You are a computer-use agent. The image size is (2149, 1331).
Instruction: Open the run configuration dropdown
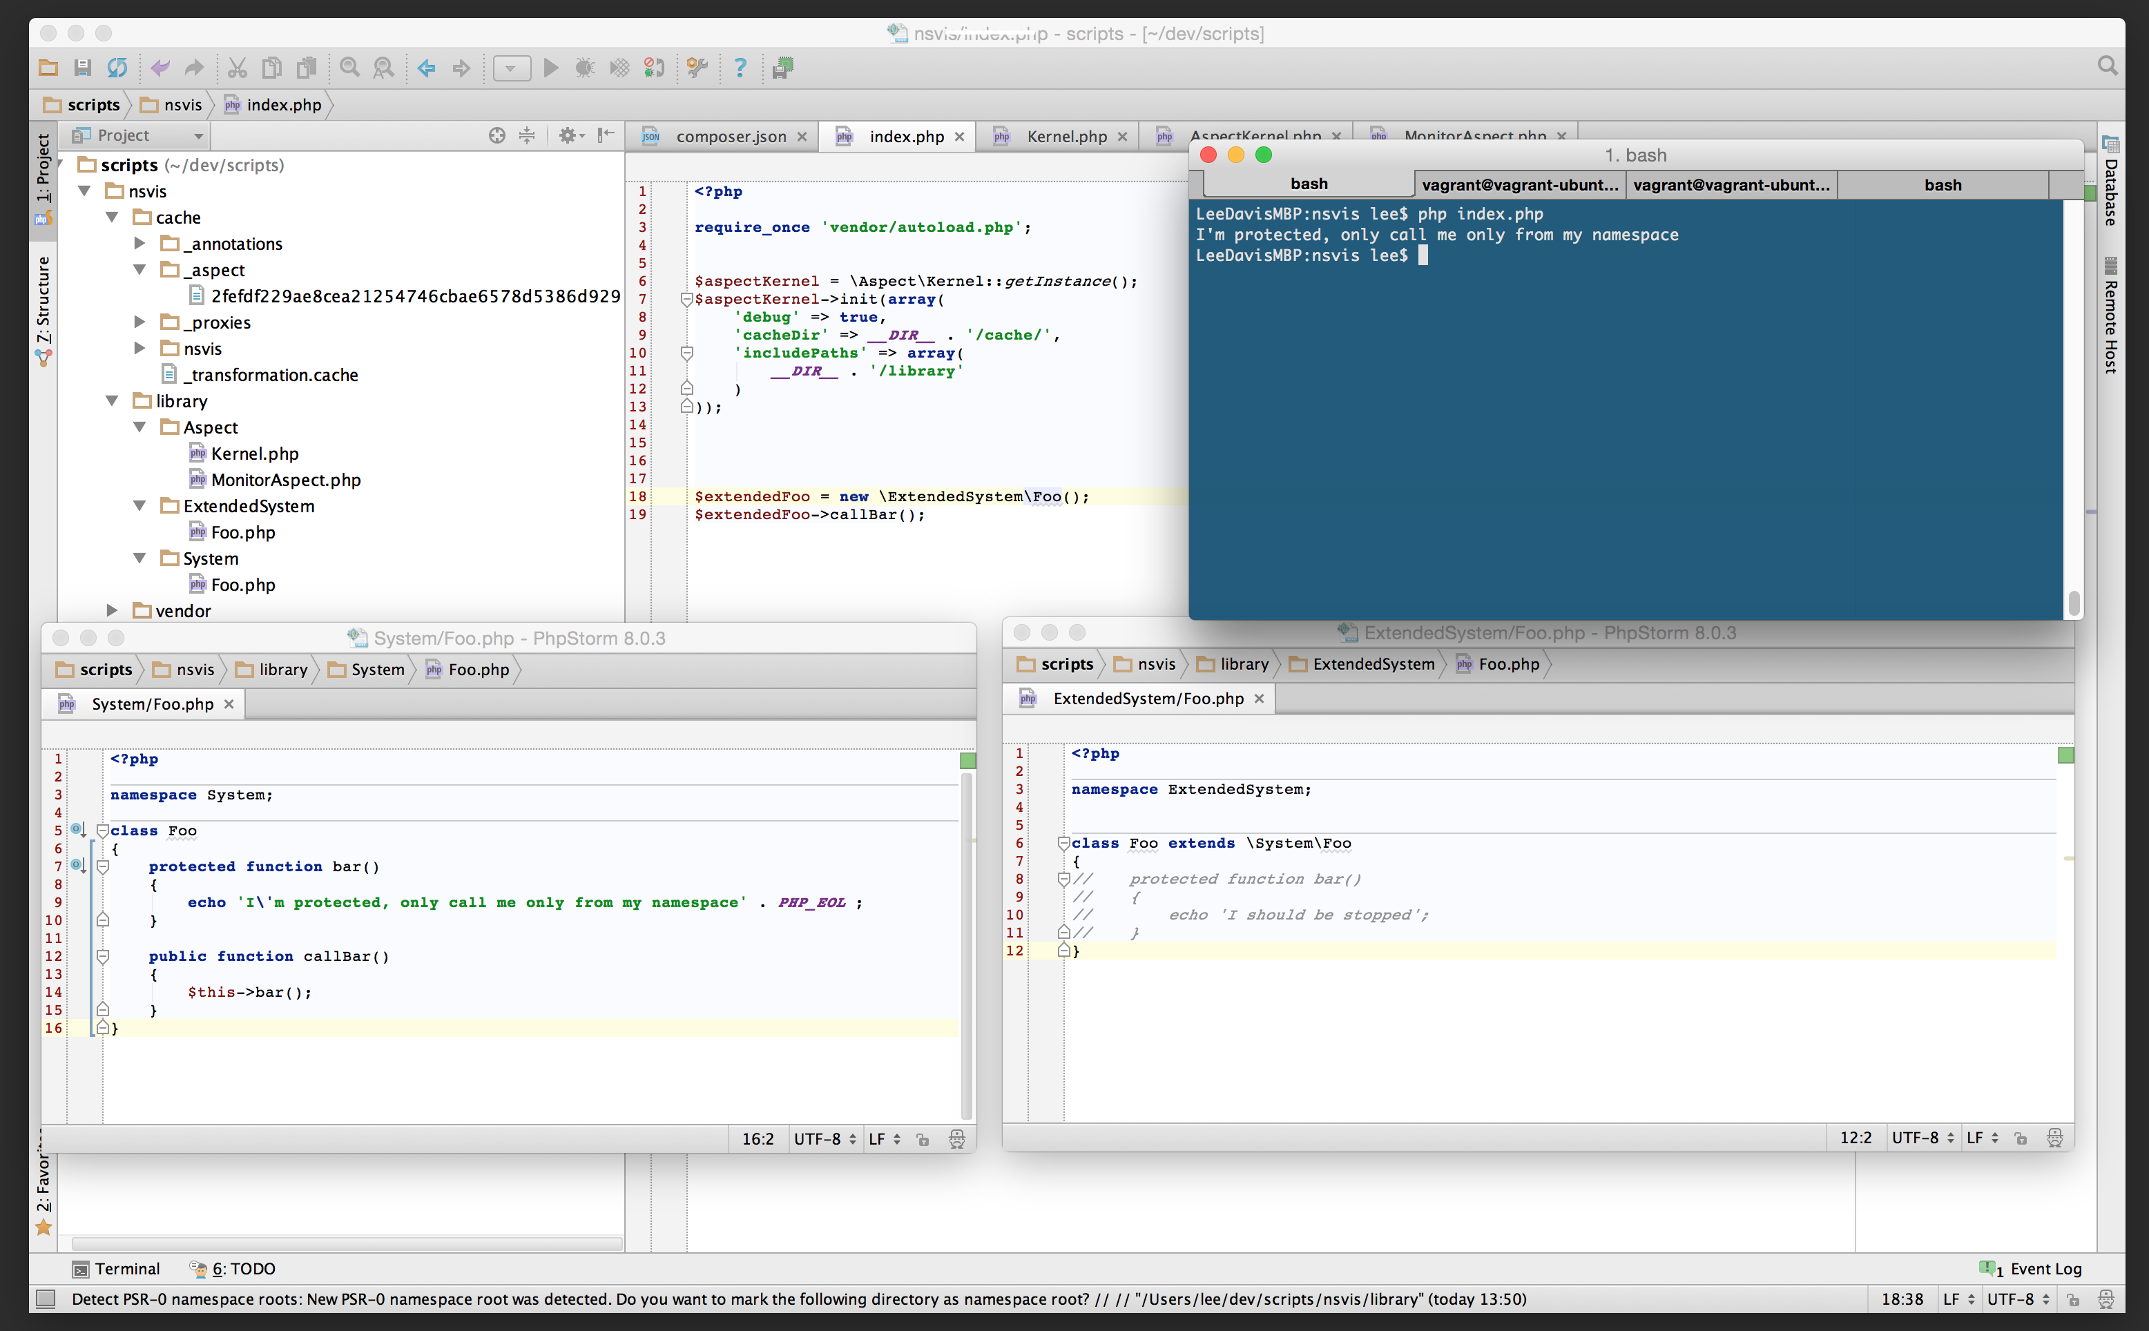512,68
